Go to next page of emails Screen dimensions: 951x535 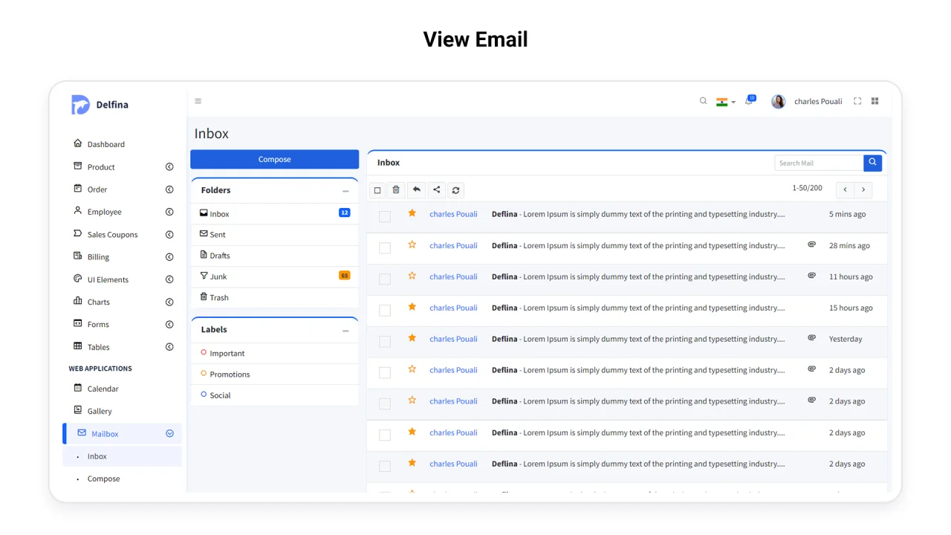point(863,189)
